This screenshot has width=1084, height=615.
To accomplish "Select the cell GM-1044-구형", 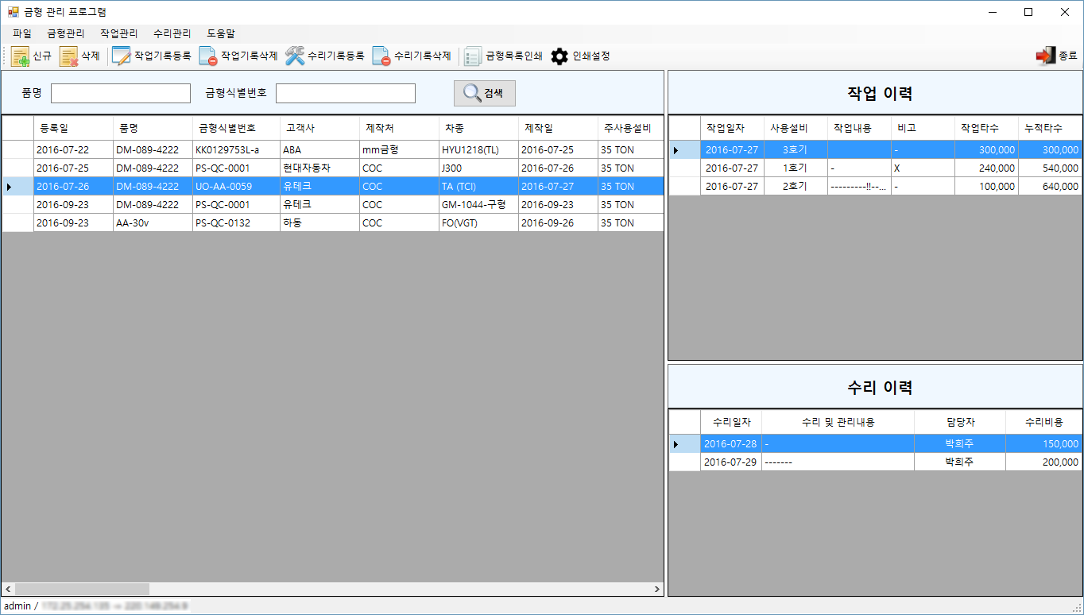I will [478, 204].
